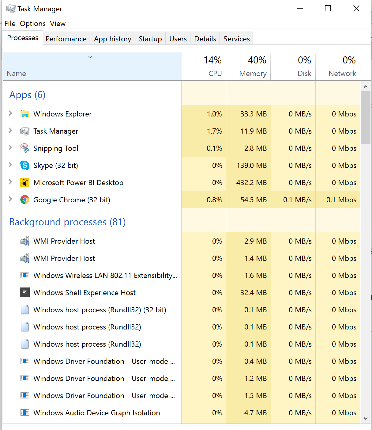Click the 1.7% CPU value
The width and height of the screenshot is (372, 430).
[214, 131]
